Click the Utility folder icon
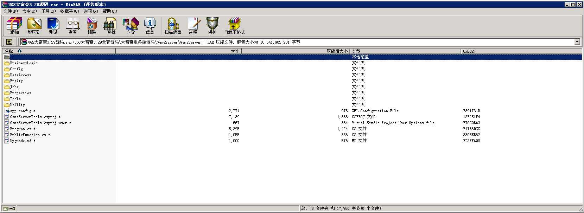Viewport: 584px width, 213px height. pyautogui.click(x=7, y=105)
